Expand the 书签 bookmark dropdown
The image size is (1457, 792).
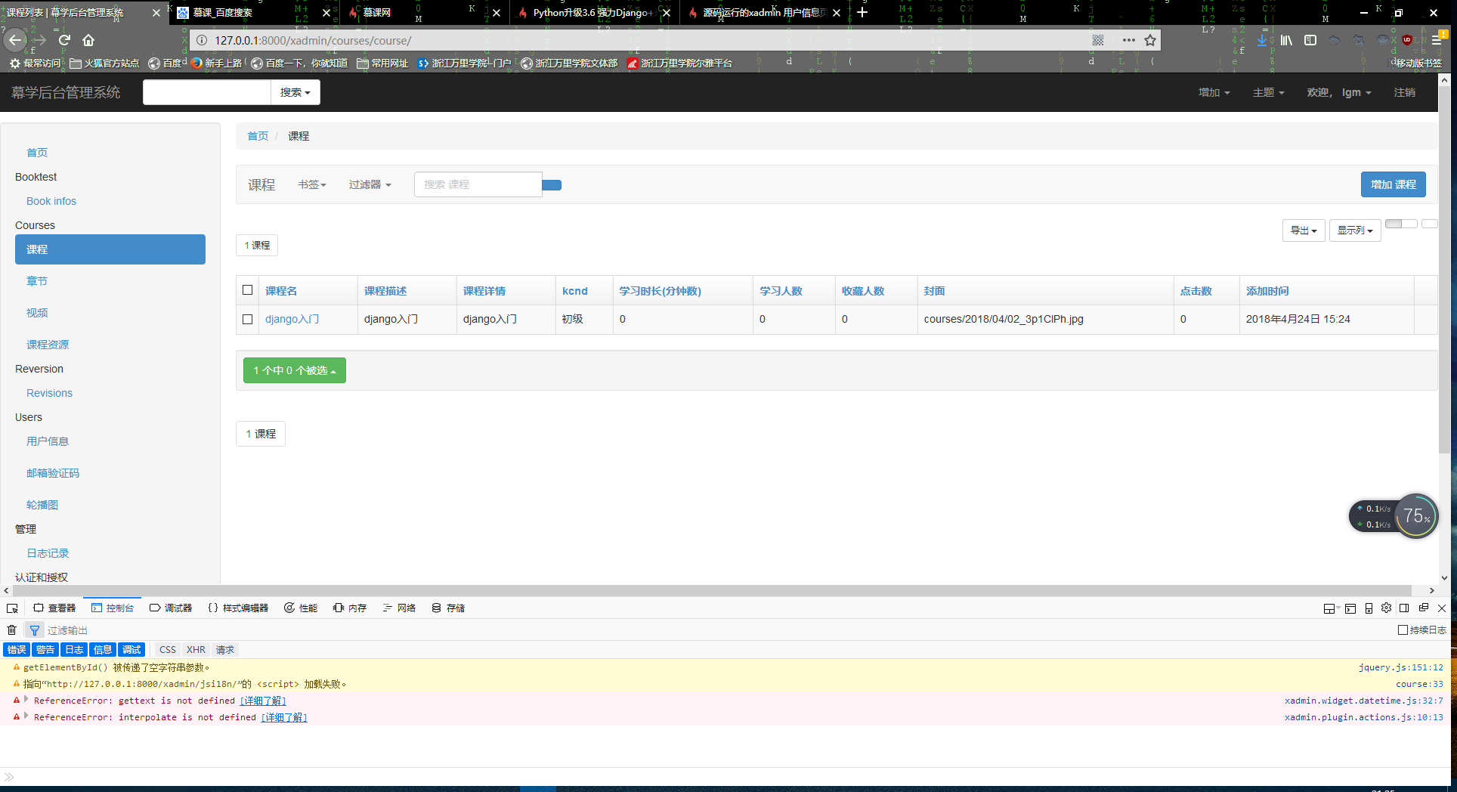(x=312, y=184)
